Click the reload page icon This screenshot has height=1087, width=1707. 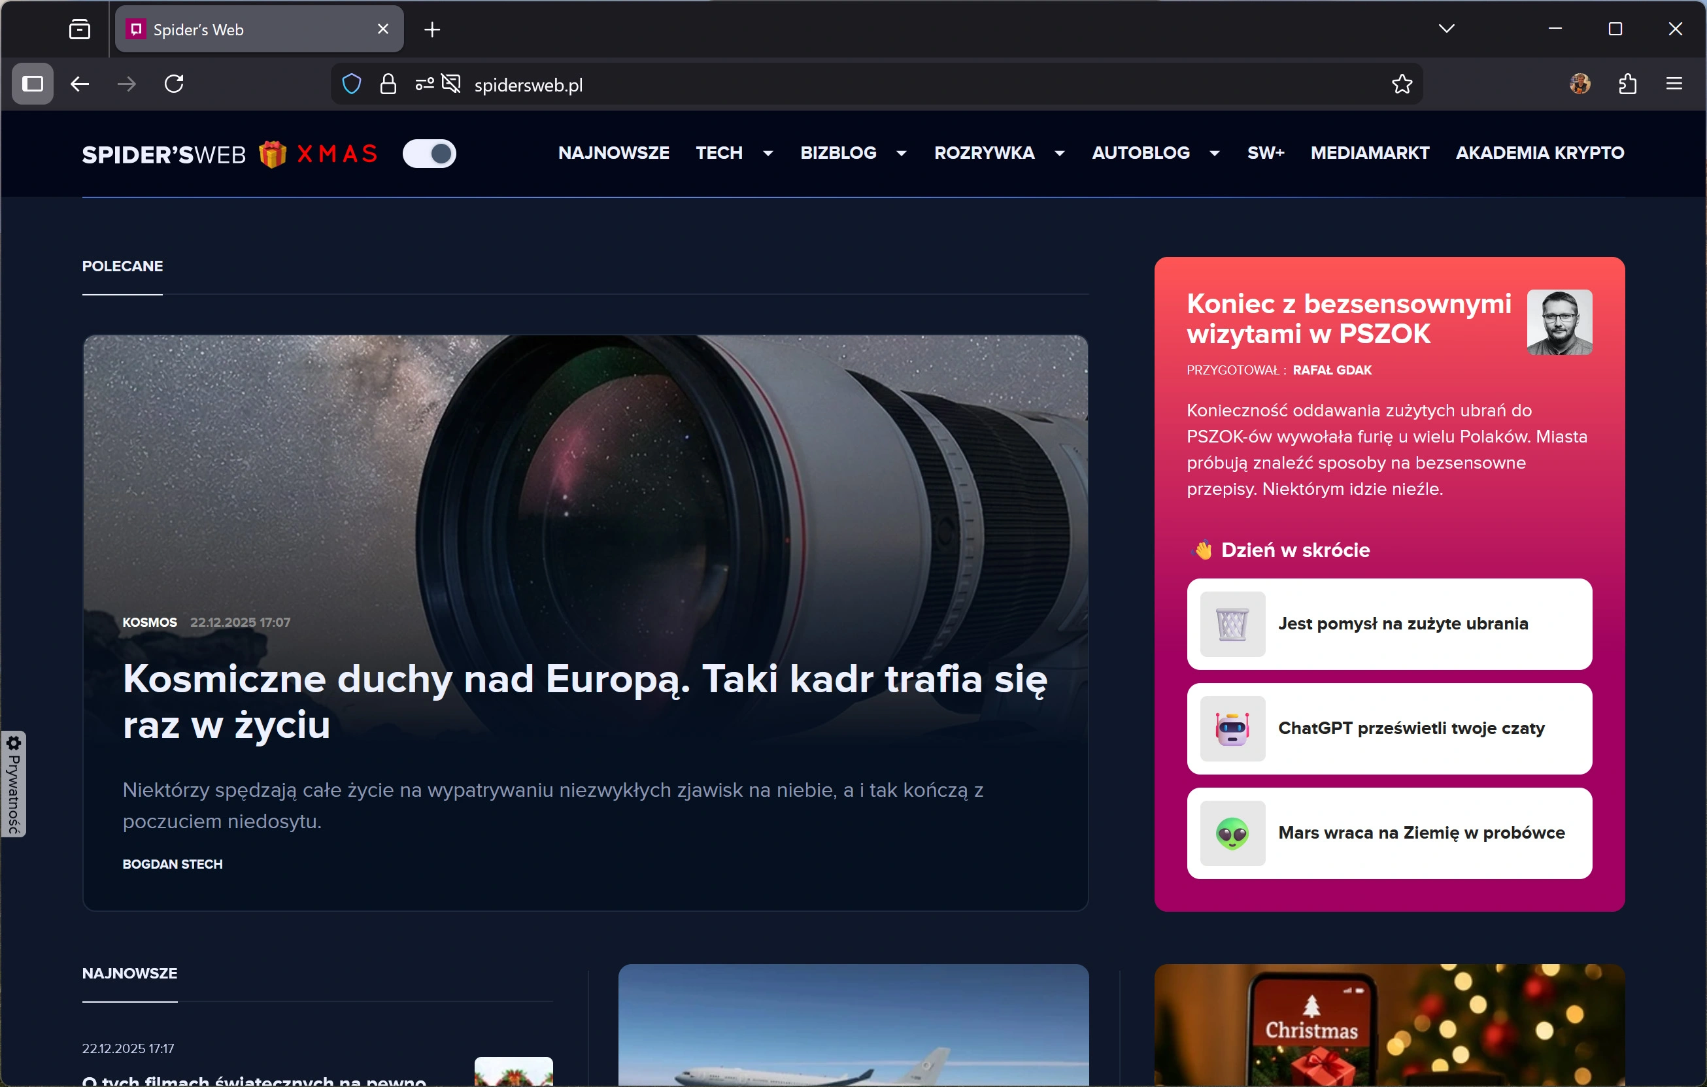tap(175, 84)
